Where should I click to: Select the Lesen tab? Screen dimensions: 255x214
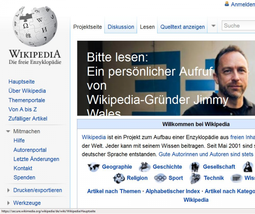[147, 27]
